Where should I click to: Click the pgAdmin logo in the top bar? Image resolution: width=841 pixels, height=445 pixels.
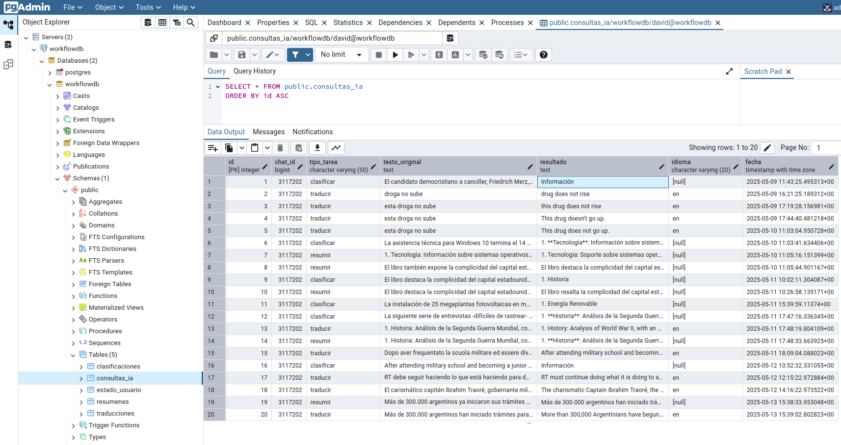[27, 7]
